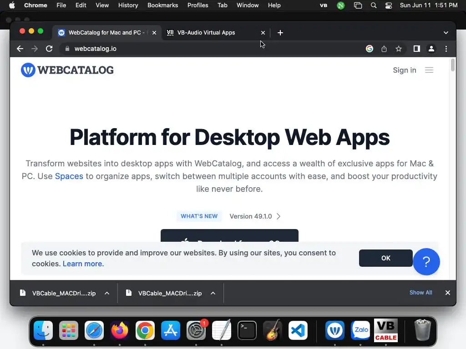Click the Chrome icon in the Dock

tap(145, 330)
